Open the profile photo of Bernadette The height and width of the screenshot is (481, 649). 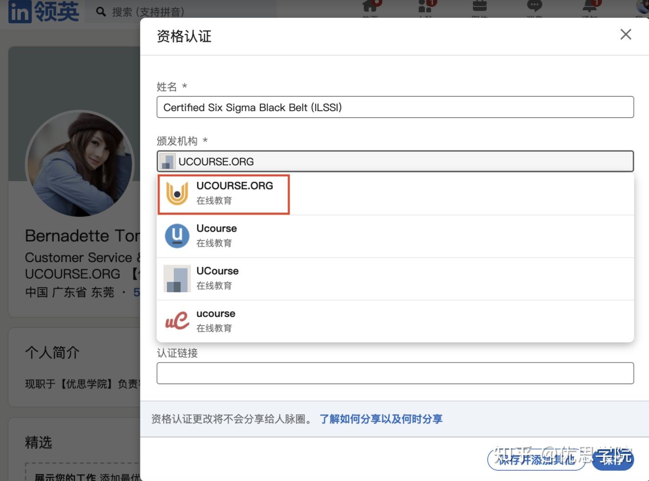click(79, 163)
